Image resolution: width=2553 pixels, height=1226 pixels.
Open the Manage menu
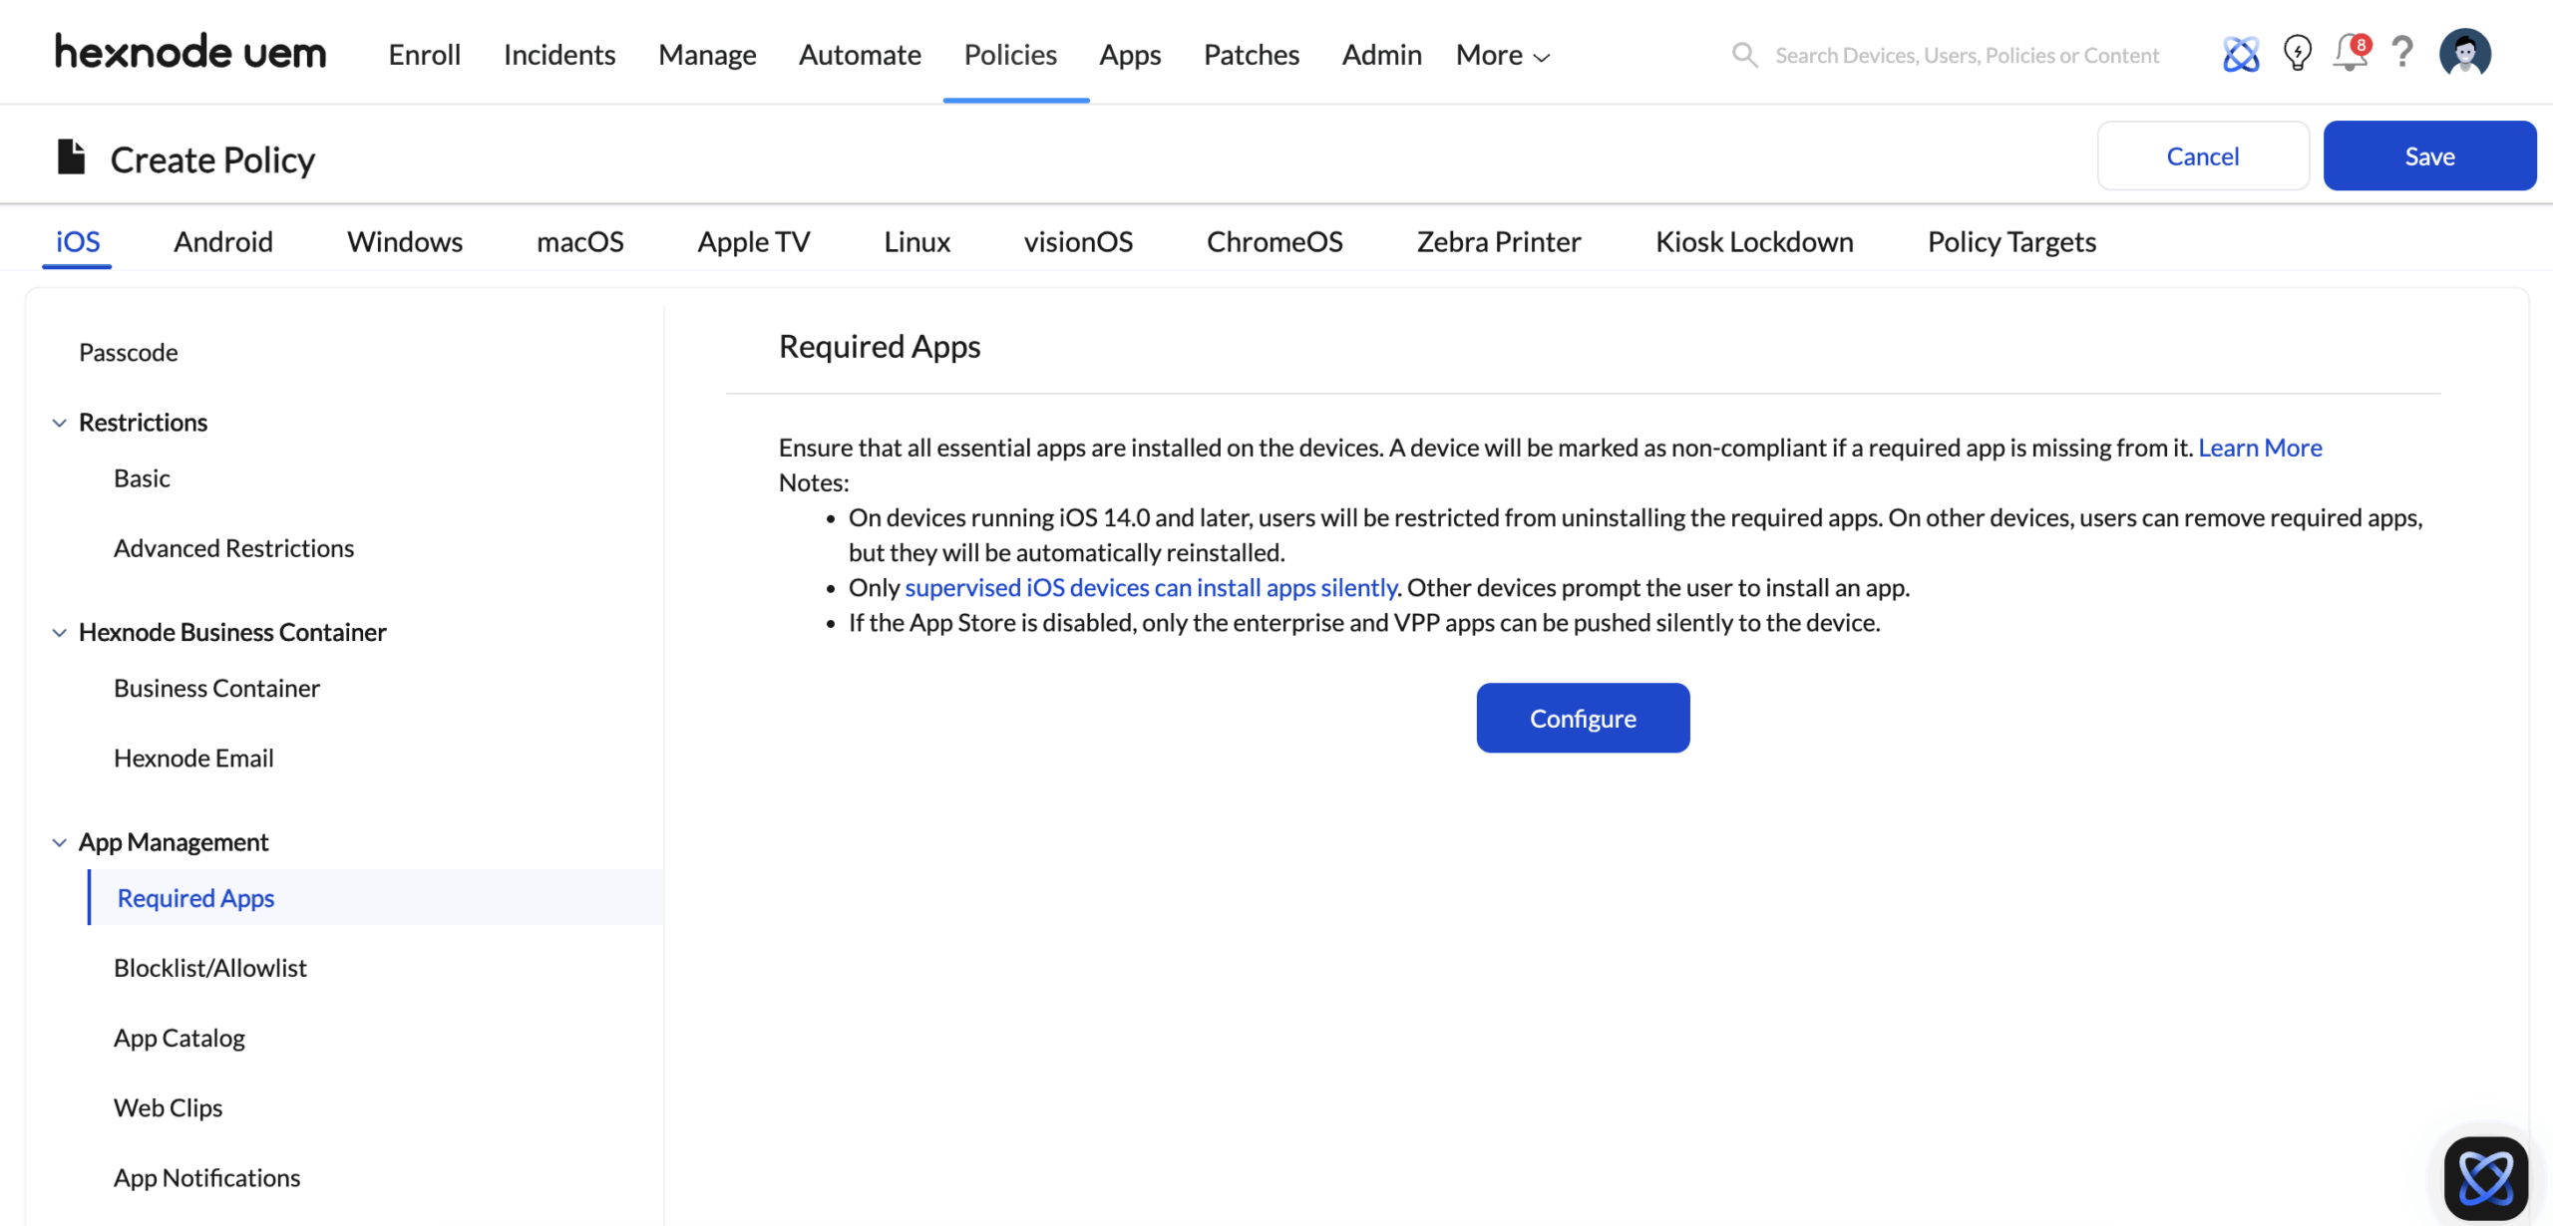707,55
